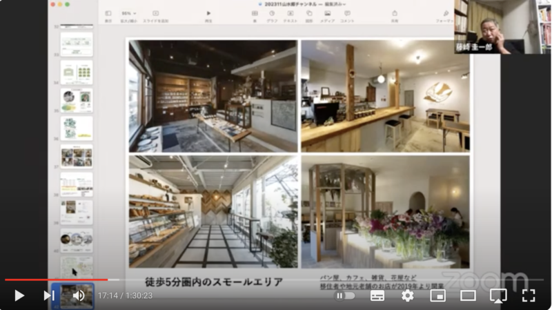
Task: Play the YouTube video
Action: point(19,296)
